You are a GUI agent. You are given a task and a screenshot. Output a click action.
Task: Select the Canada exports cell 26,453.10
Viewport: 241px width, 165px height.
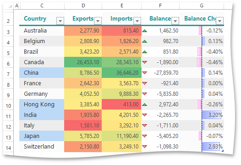point(83,62)
